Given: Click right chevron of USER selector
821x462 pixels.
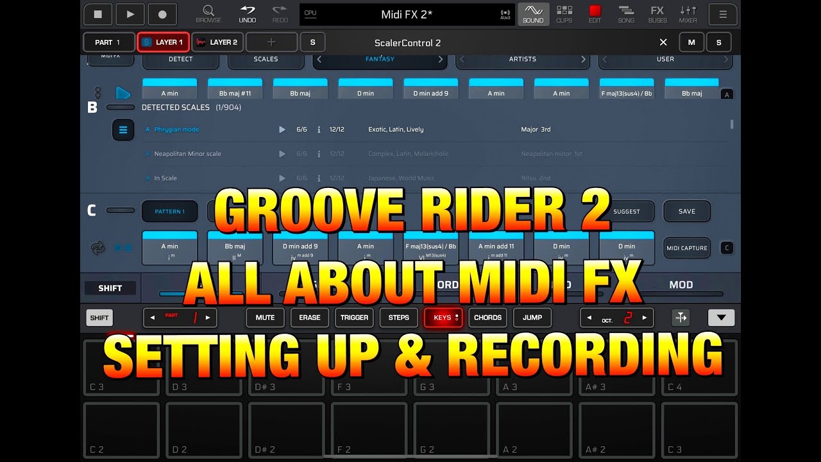Looking at the screenshot, I should coord(726,59).
